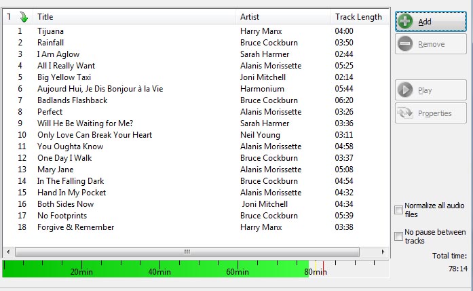Click the disc capacity bar at 40min

[x=159, y=269]
